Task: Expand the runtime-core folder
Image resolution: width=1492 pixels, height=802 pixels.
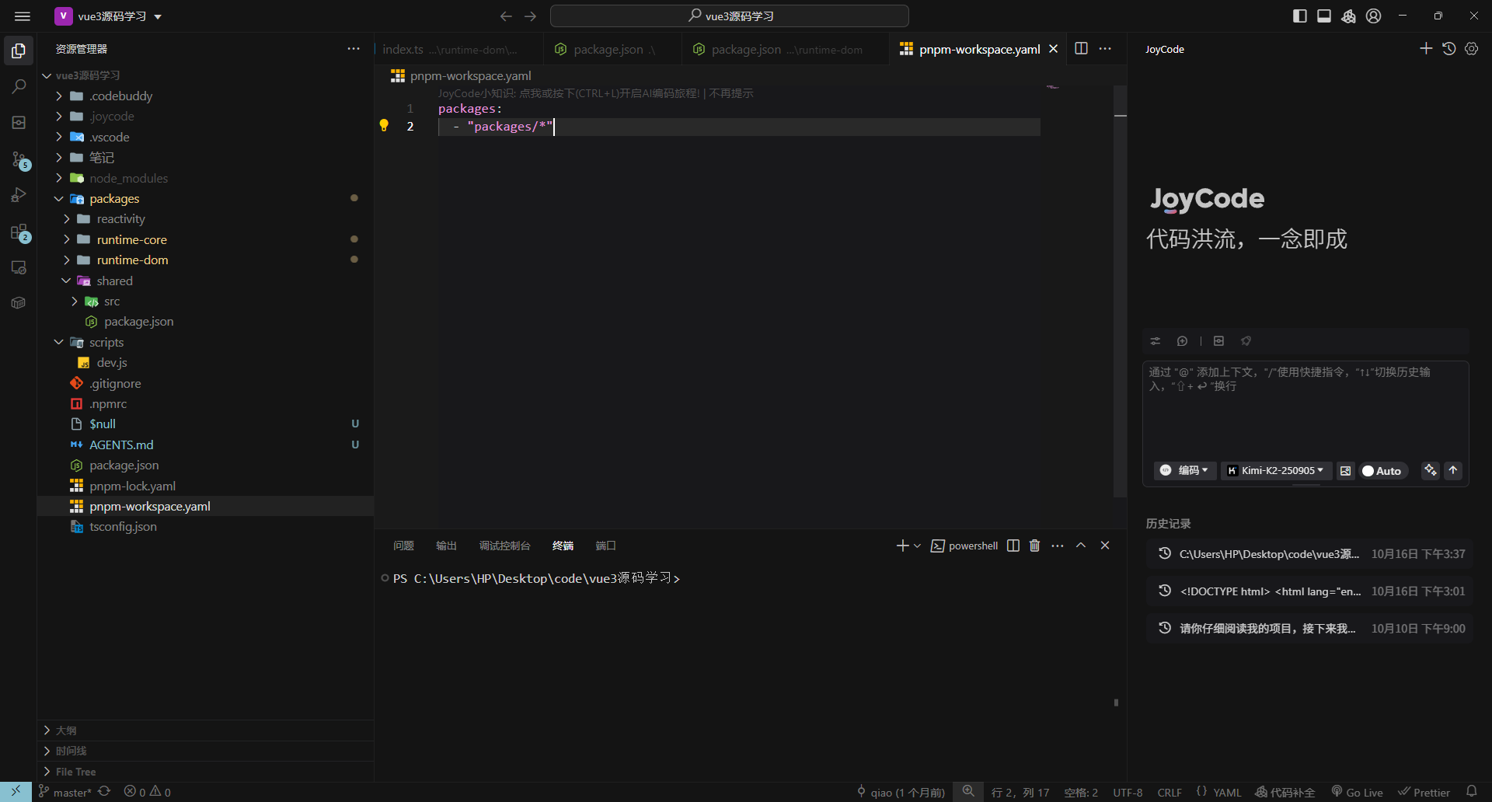Action: pyautogui.click(x=66, y=239)
